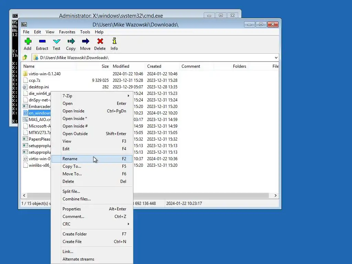This screenshot has width=352, height=264.
Task: Click the Info toolbar icon
Action: [x=114, y=41]
